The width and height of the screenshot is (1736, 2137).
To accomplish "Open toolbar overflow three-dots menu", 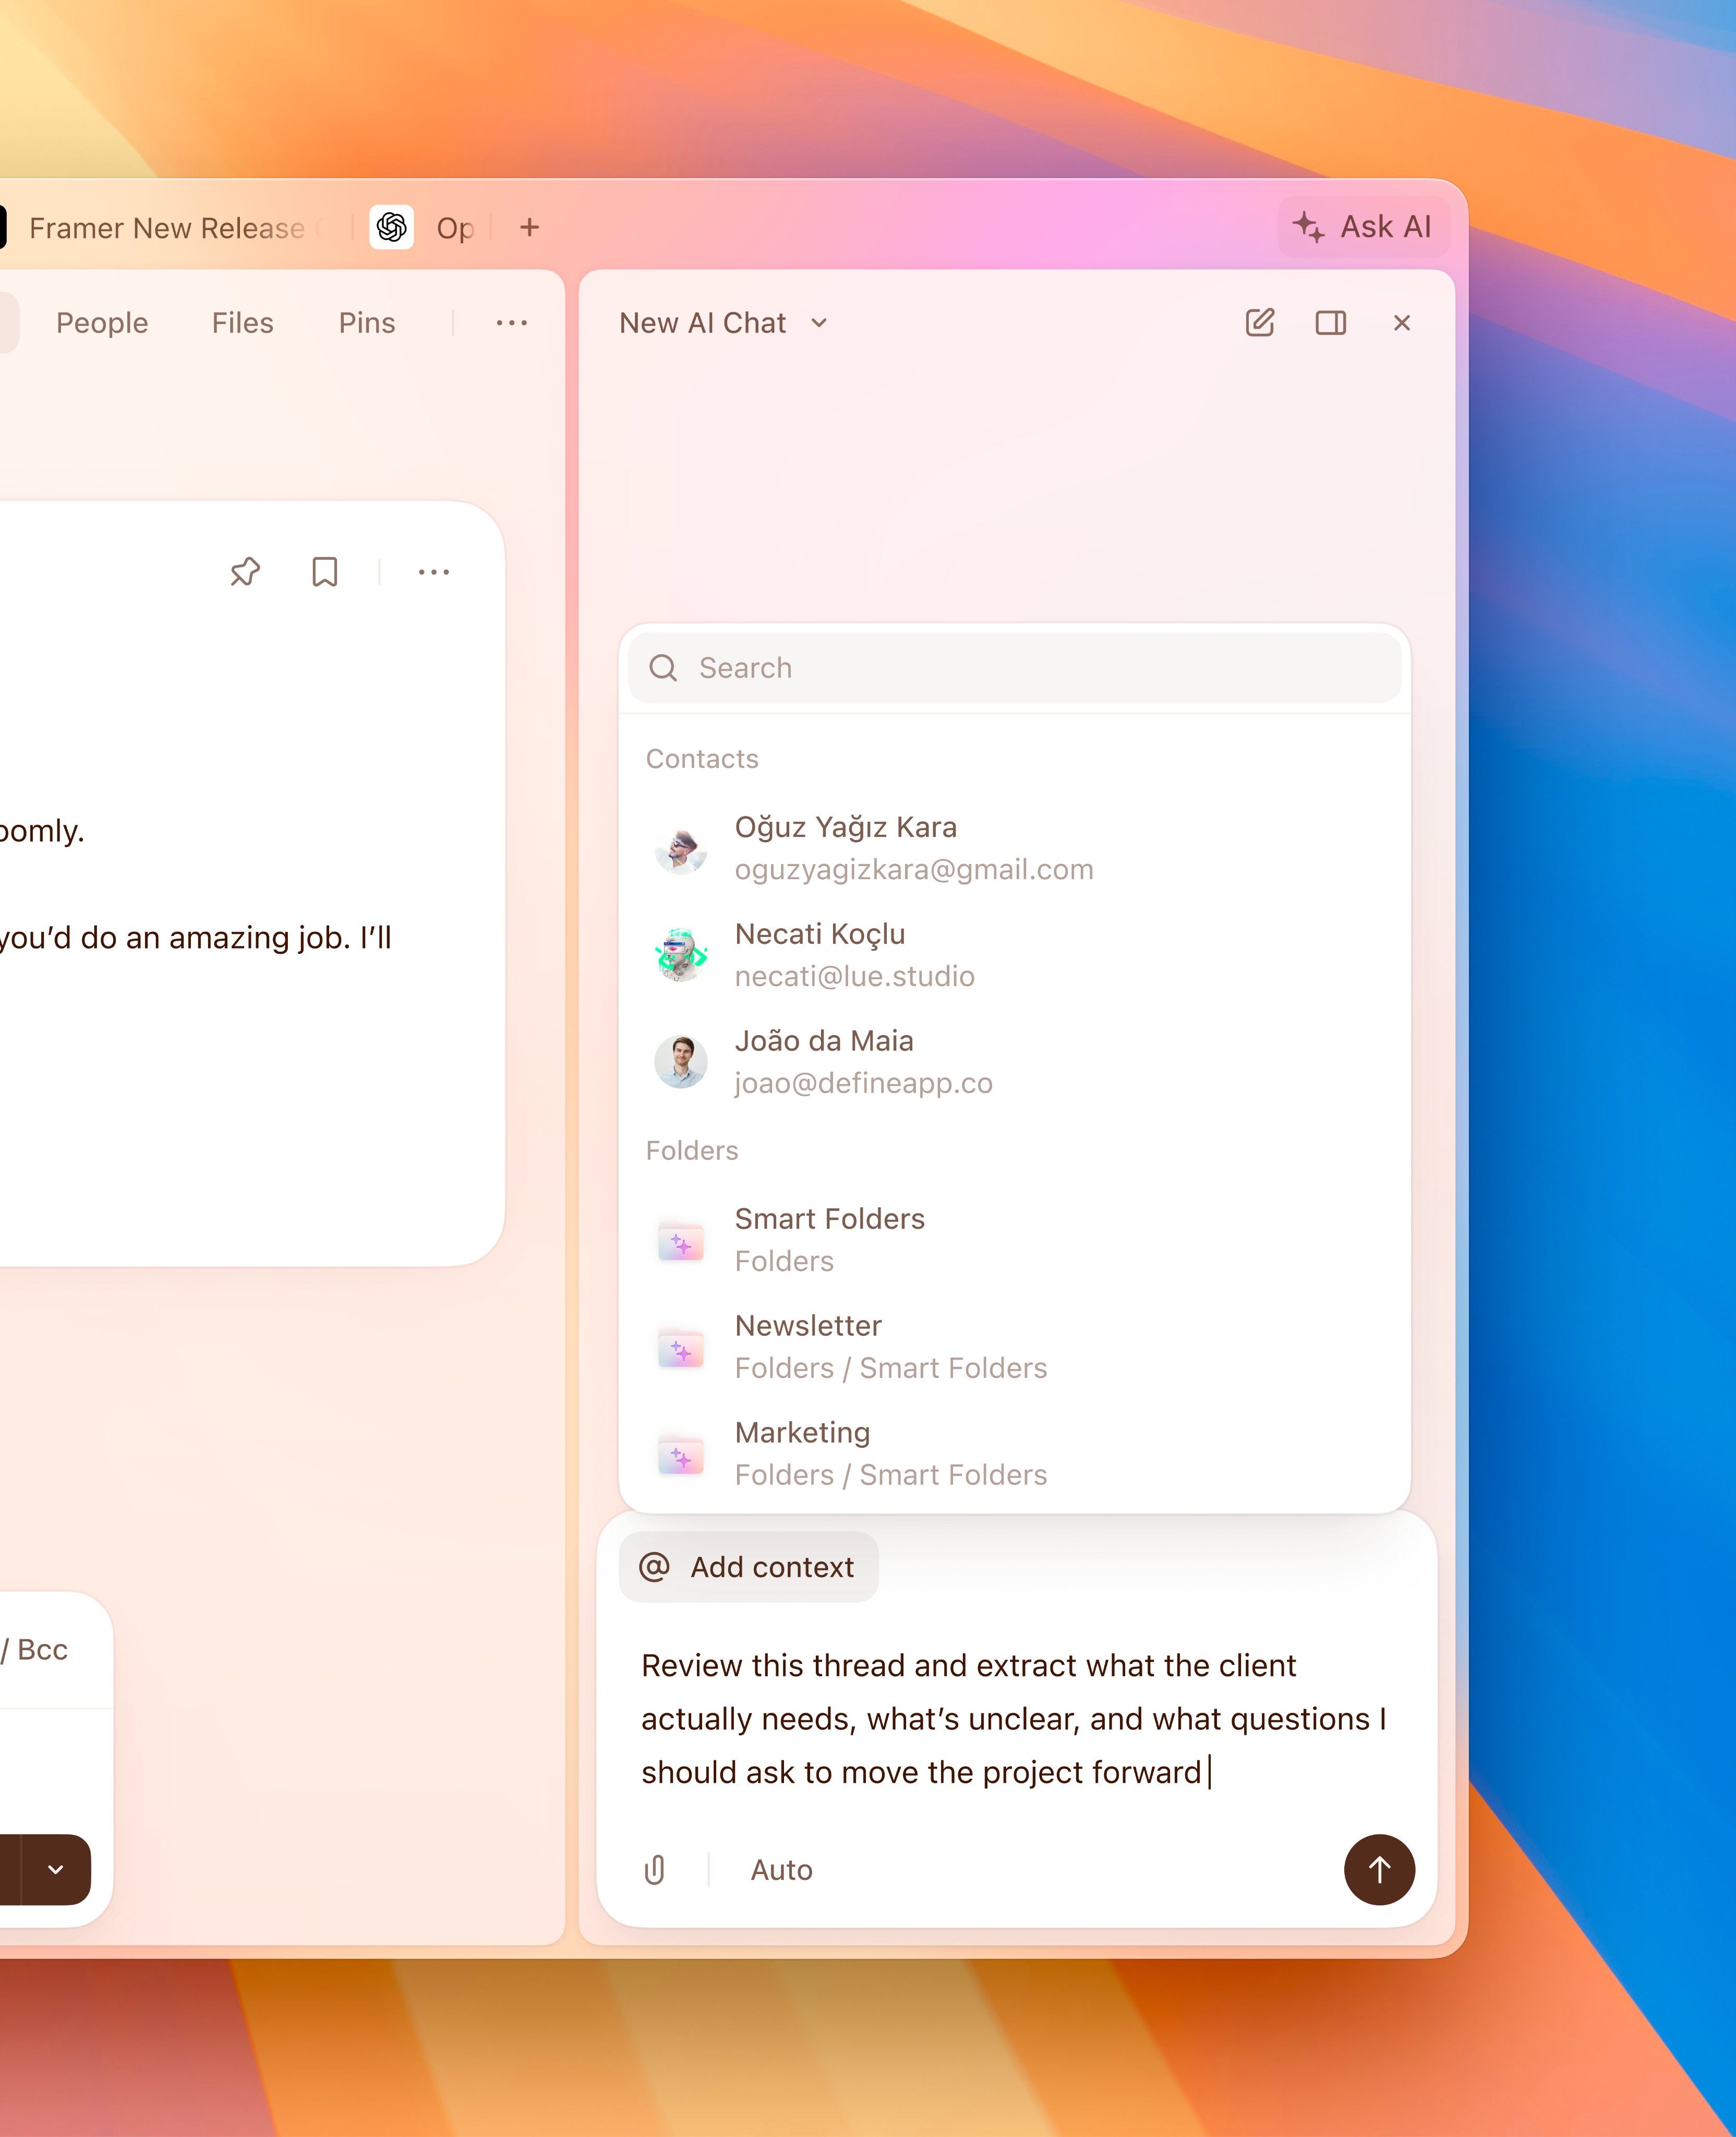I will click(x=511, y=323).
